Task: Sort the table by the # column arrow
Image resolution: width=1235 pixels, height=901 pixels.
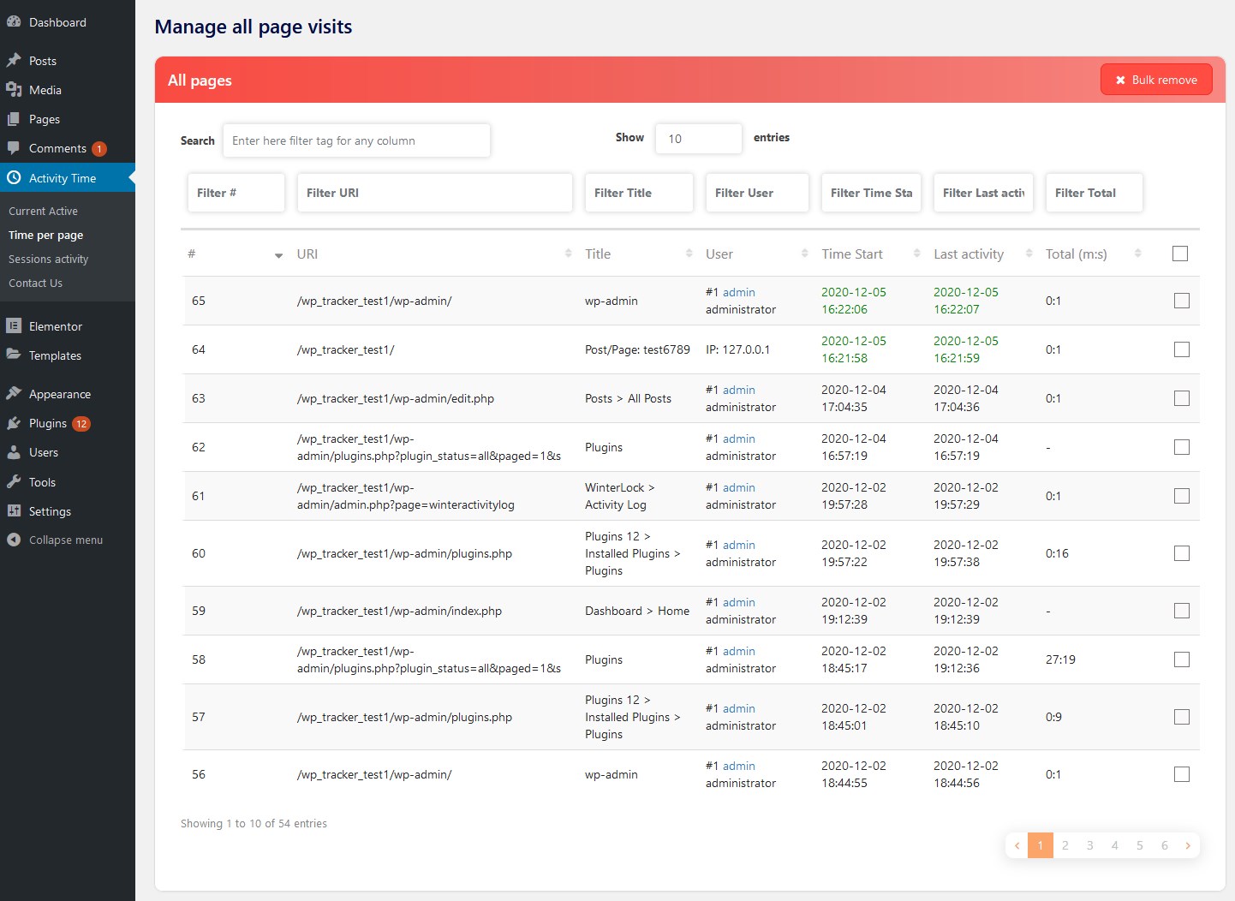Action: [x=278, y=255]
